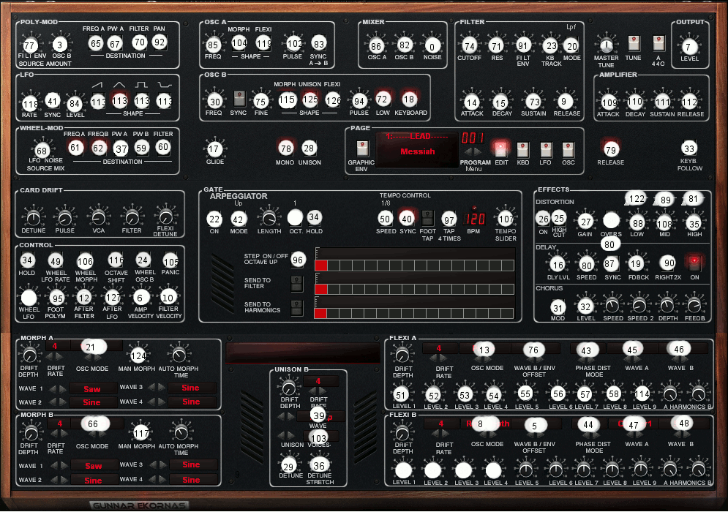Toggle OSC B Low button
The width and height of the screenshot is (728, 512).
(382, 99)
